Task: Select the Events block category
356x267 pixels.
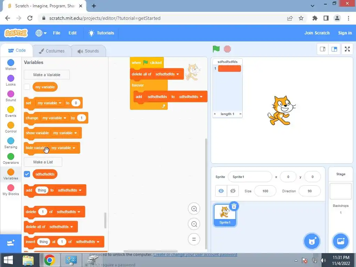Action: click(11, 112)
